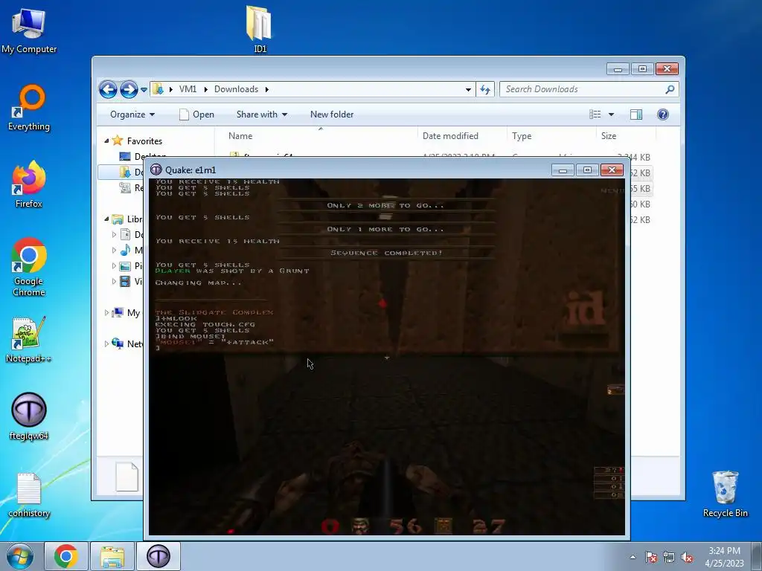Go forward in the Explorer window
The height and width of the screenshot is (571, 762).
(129, 89)
